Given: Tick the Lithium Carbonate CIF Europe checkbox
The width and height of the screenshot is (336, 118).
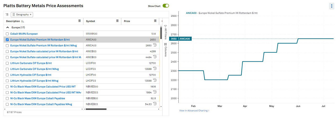Looking at the screenshot, I should [7, 63].
